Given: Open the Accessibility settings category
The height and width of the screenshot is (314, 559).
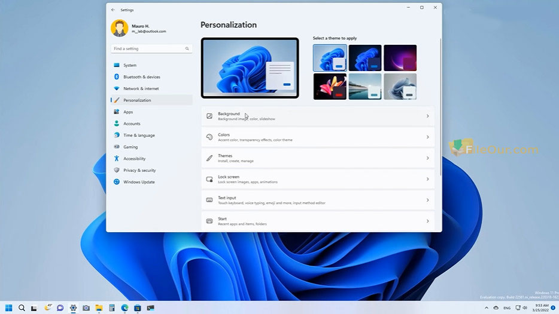Looking at the screenshot, I should tap(134, 159).
